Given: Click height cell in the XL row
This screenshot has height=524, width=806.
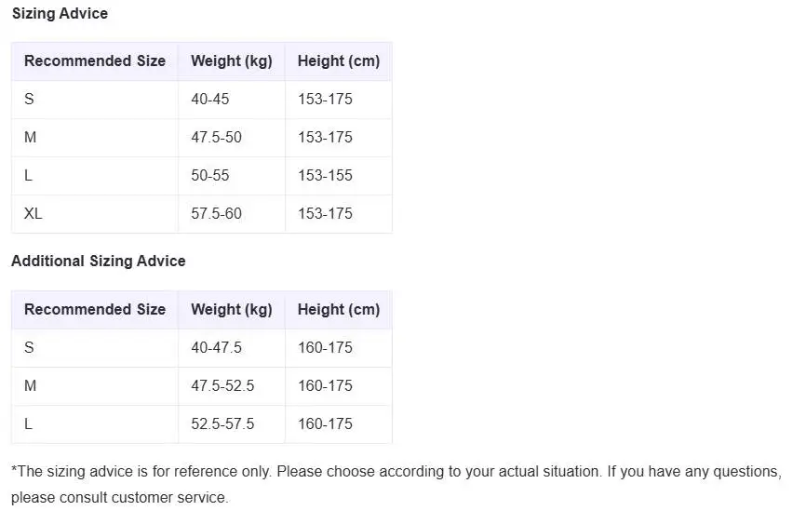Looking at the screenshot, I should point(325,213).
